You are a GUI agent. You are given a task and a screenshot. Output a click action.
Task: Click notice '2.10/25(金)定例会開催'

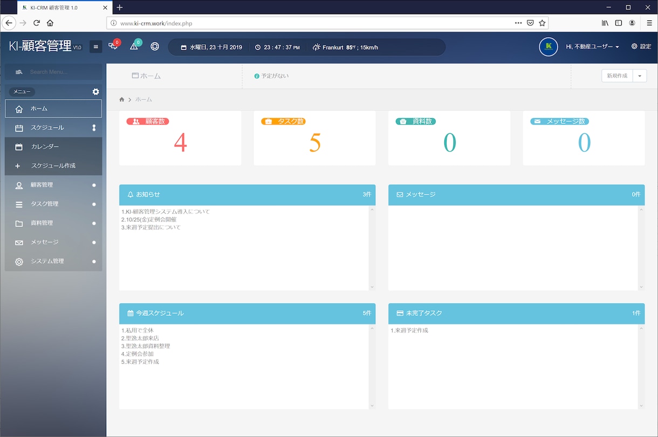tap(149, 219)
